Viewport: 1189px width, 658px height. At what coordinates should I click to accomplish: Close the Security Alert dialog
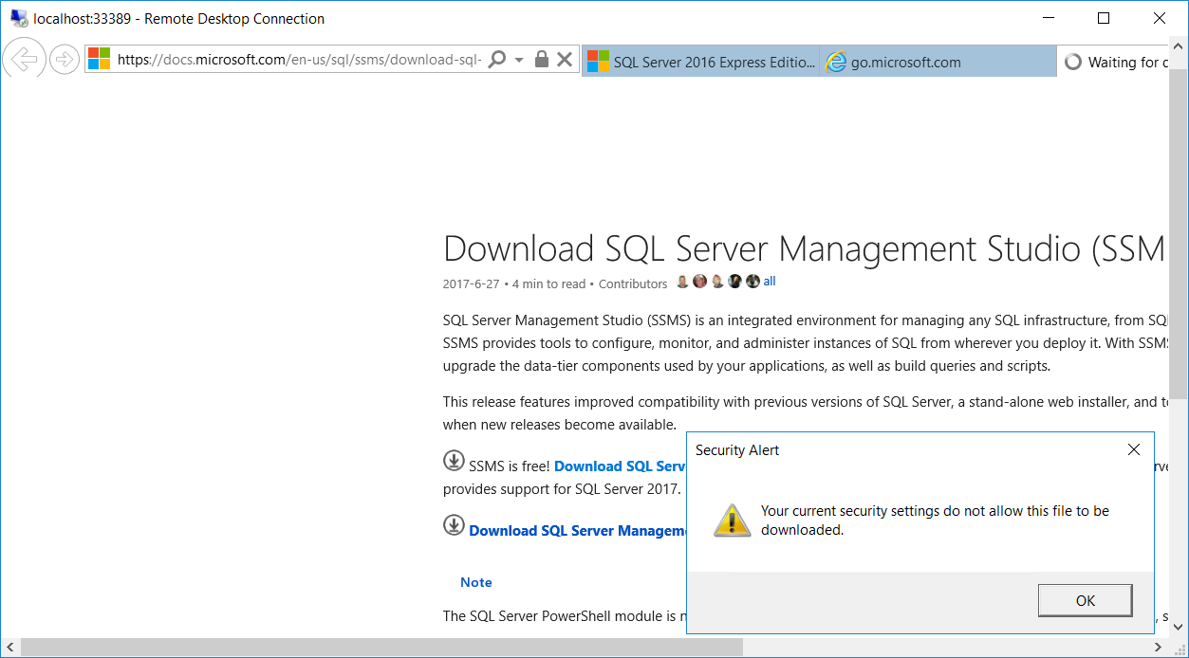[x=1134, y=449]
